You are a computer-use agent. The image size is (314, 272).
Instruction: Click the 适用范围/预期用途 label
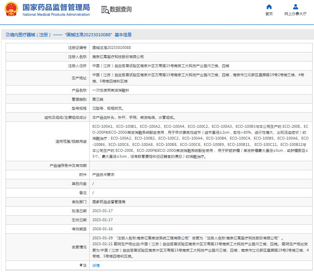coord(71,142)
